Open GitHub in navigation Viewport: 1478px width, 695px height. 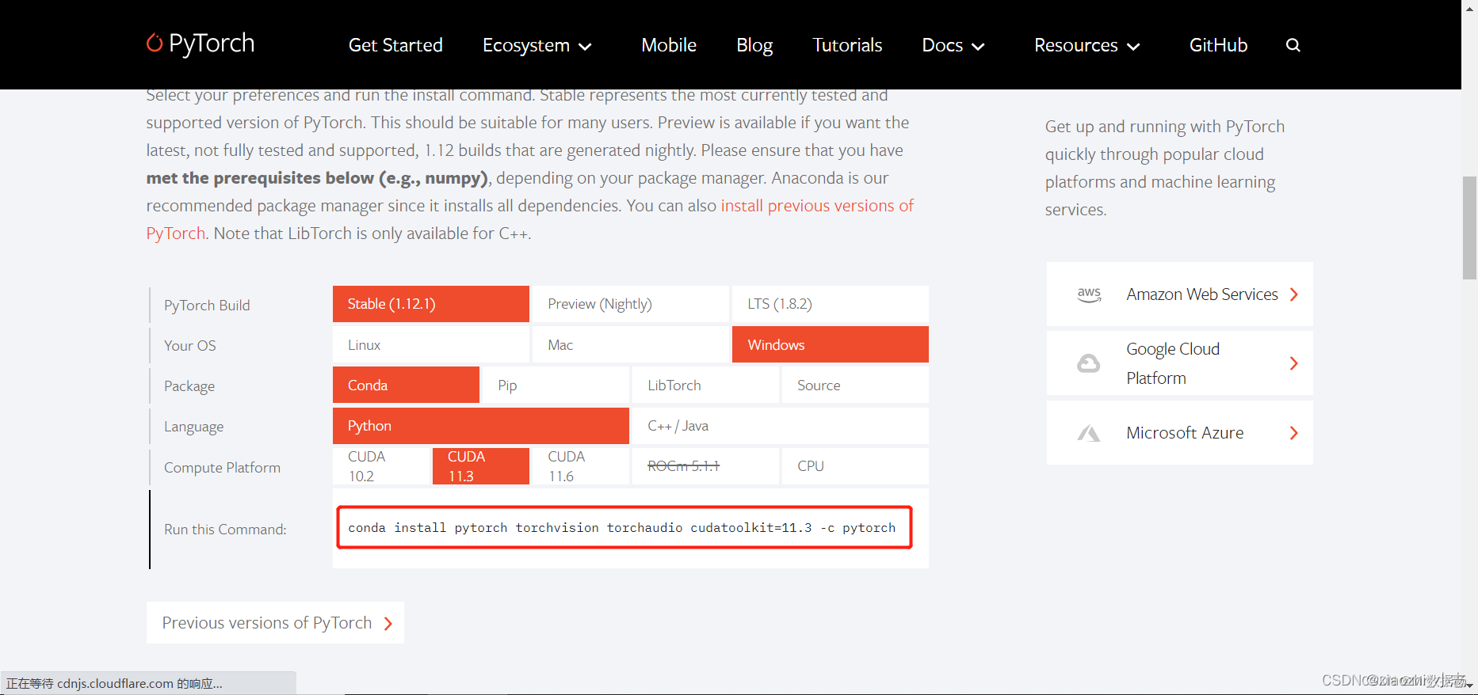(x=1218, y=45)
